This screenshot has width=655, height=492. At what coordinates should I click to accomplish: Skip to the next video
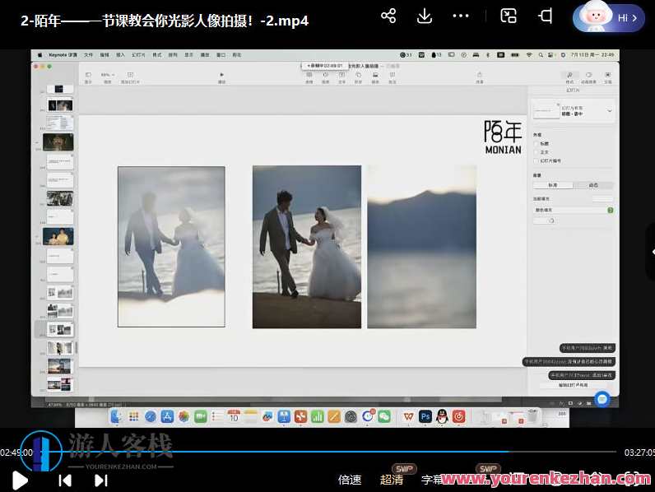(101, 480)
